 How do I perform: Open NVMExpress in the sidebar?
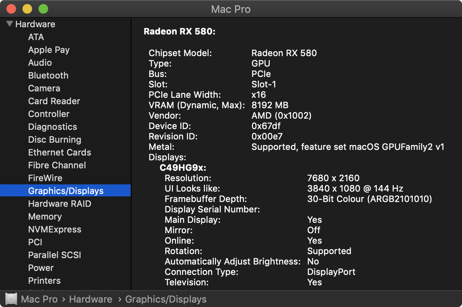click(x=55, y=229)
